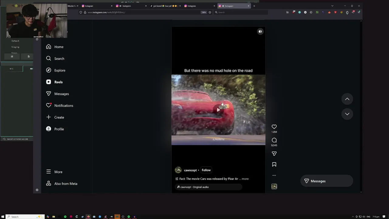Open the reel's audio thumbnail
The image size is (389, 219).
tap(274, 186)
